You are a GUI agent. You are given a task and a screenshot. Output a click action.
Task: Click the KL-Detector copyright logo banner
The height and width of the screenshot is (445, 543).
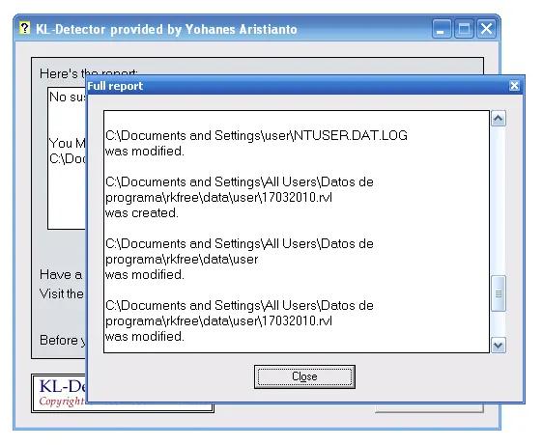(59, 393)
